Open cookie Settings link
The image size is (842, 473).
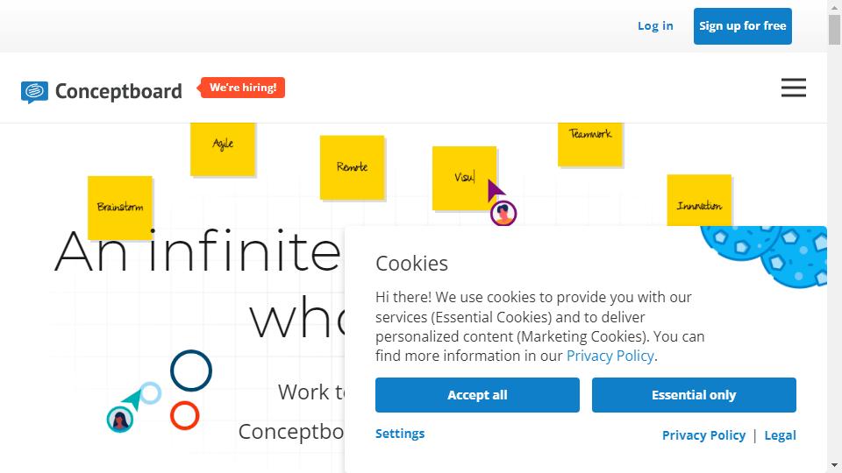tap(400, 434)
